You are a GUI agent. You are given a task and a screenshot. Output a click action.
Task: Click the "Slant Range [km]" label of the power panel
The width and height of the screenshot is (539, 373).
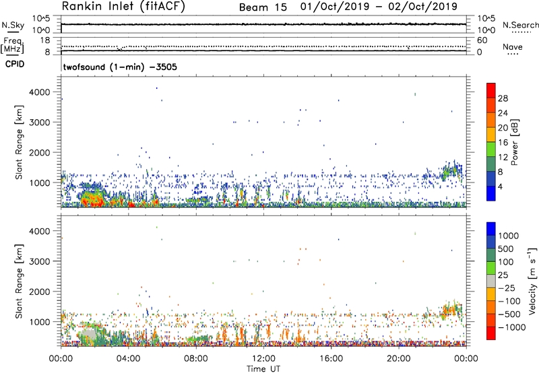pos(19,142)
